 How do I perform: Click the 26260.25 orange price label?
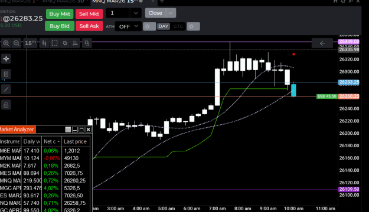pyautogui.click(x=349, y=96)
